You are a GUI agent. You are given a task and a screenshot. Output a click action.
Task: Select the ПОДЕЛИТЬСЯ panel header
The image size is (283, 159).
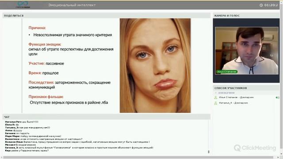(x=106, y=16)
